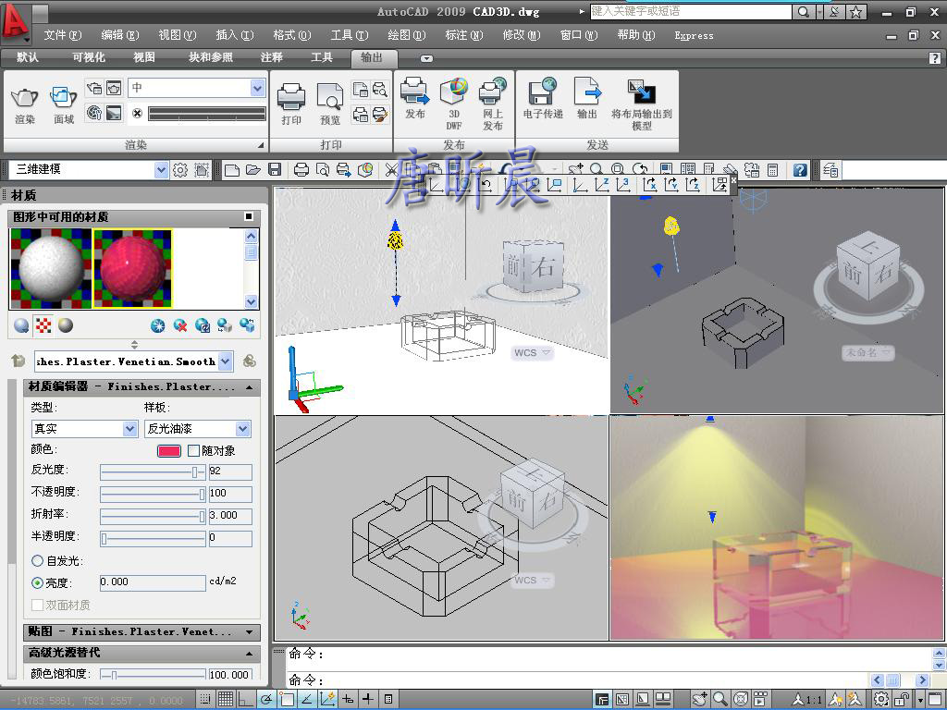Viewport: 947px width, 710px height.
Task: Click the Open file toolbar icon
Action: pyautogui.click(x=253, y=170)
